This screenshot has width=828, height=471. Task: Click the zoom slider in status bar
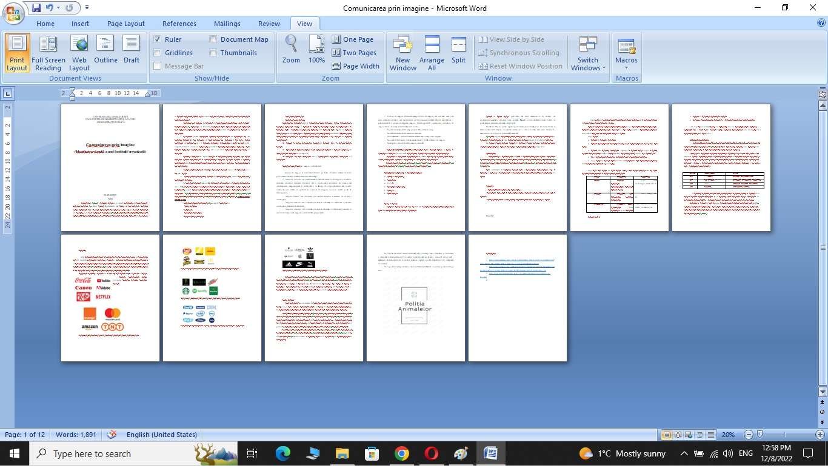(x=760, y=435)
